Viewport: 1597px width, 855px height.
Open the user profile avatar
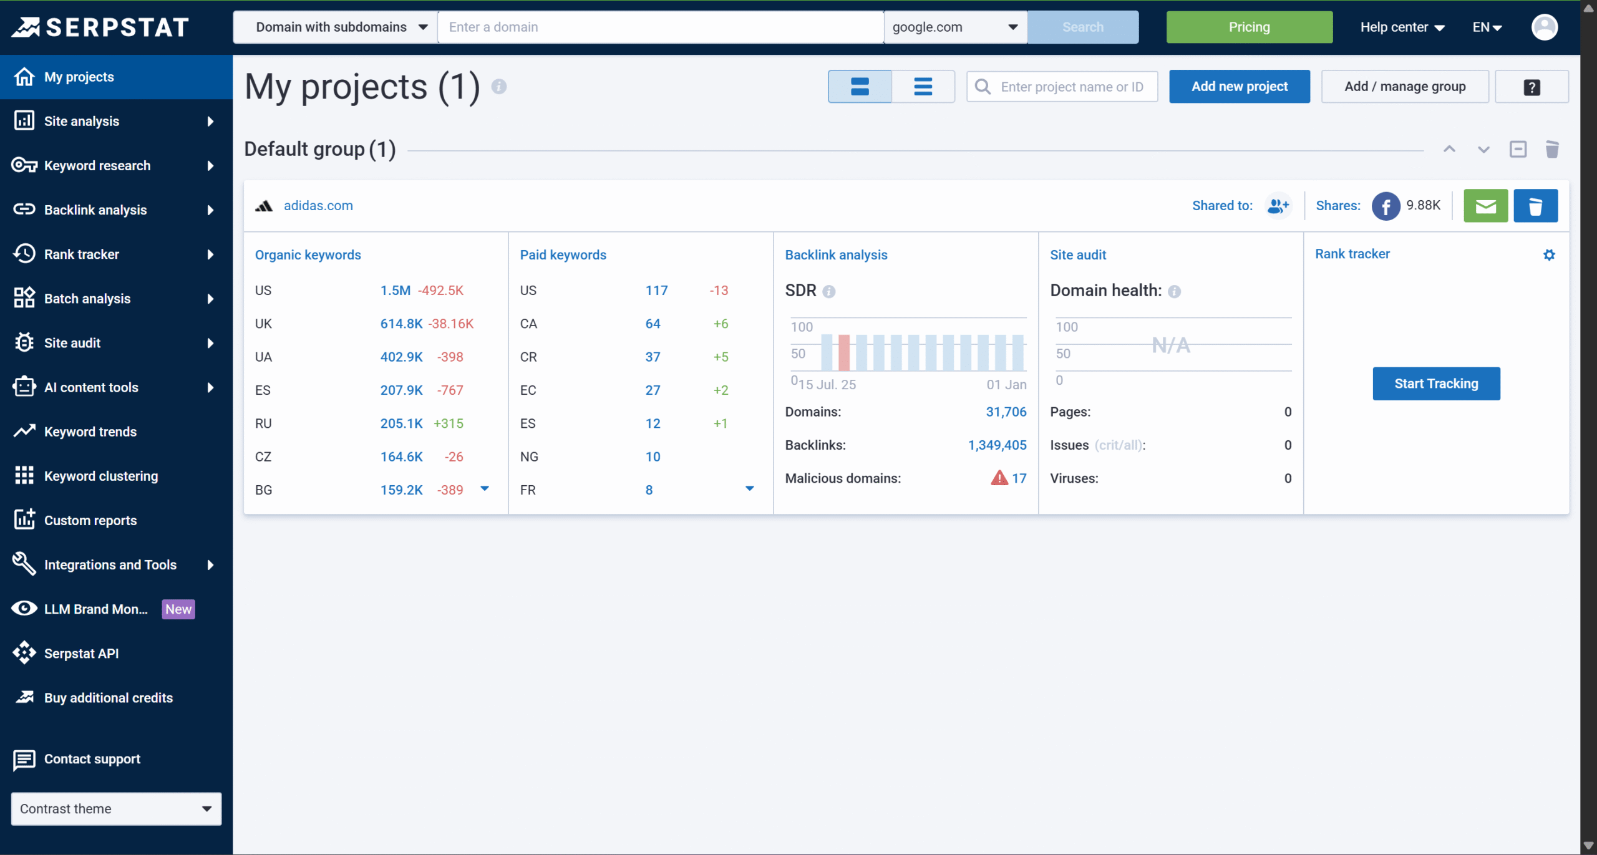click(1545, 27)
